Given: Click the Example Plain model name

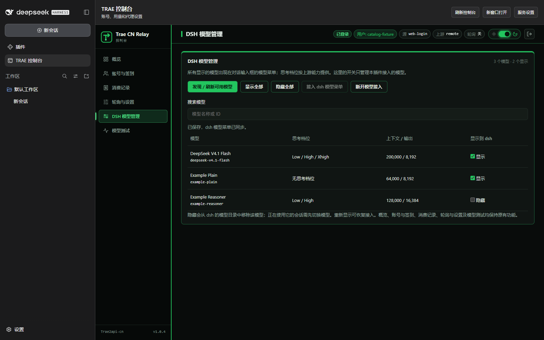Looking at the screenshot, I should (x=204, y=175).
